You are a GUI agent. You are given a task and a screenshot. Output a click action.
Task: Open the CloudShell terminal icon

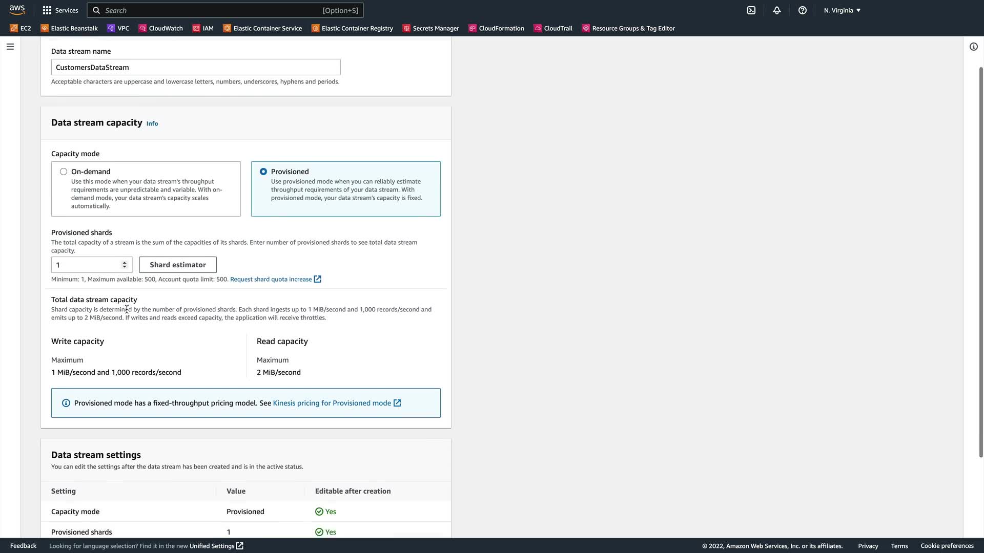click(751, 10)
